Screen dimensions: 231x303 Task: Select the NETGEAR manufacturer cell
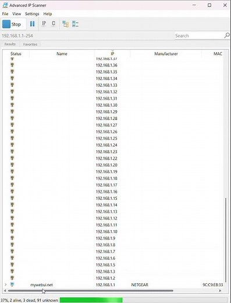[x=140, y=285]
